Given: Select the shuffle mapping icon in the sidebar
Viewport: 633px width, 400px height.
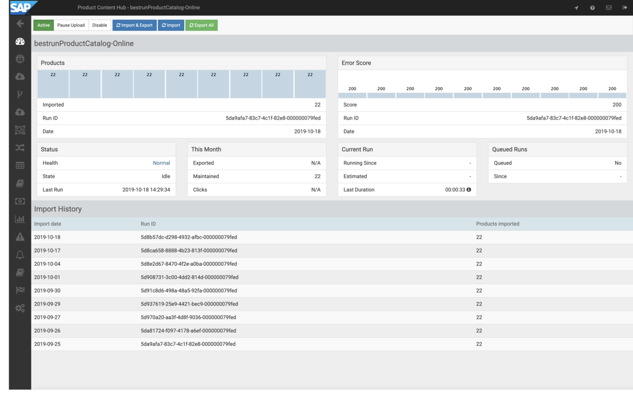Looking at the screenshot, I should [x=20, y=148].
